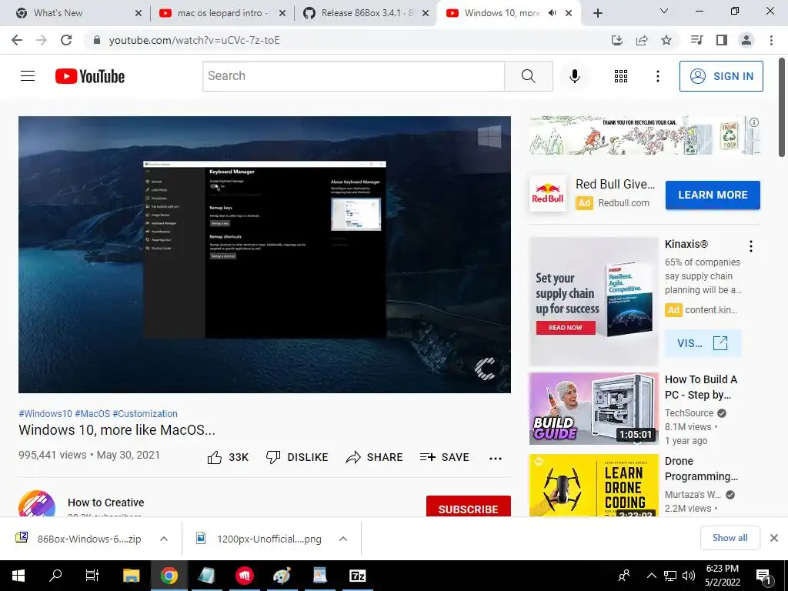
Task: Open YouTube settings three-dot menu
Action: coord(657,76)
